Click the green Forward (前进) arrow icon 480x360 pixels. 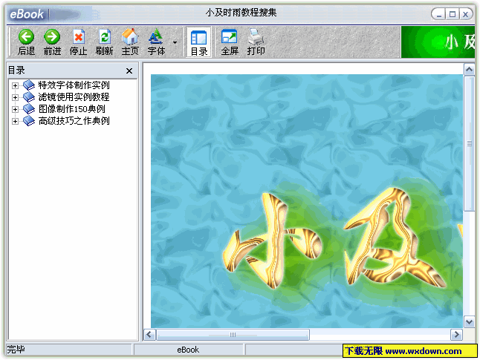tap(52, 36)
